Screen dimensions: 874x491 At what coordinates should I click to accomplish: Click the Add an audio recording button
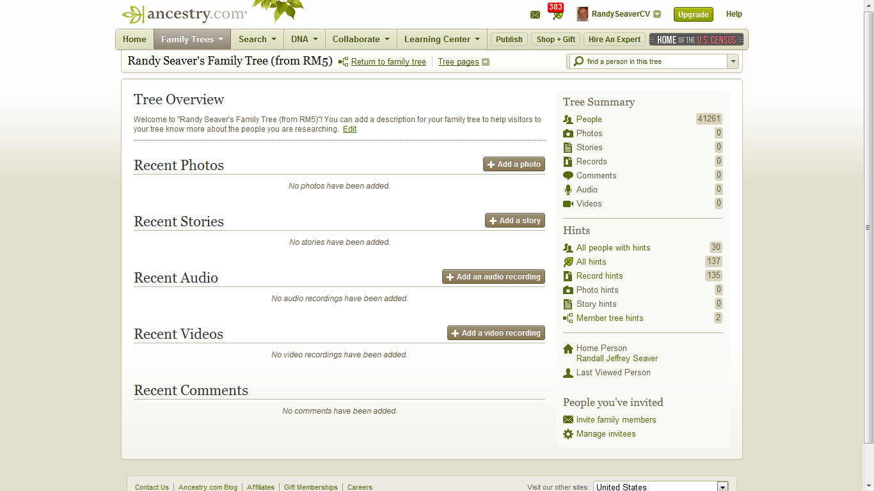493,277
